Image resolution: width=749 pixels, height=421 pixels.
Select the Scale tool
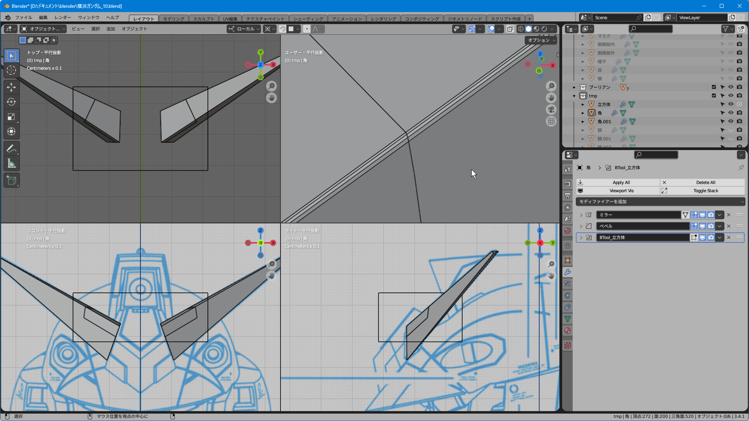pos(11,117)
